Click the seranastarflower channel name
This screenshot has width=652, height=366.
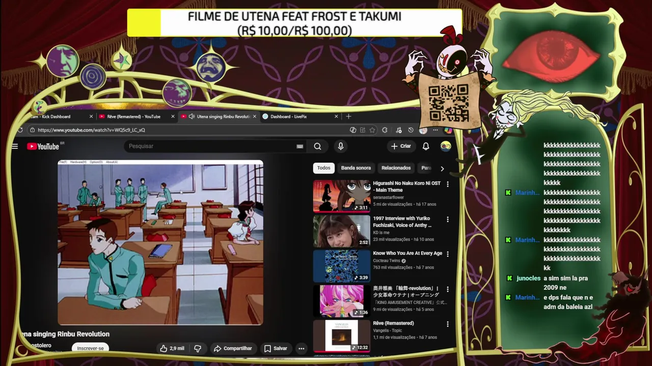click(388, 197)
